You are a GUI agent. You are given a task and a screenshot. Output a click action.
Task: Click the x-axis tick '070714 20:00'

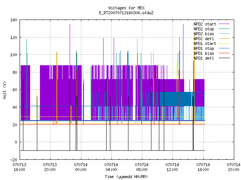(x=233, y=167)
